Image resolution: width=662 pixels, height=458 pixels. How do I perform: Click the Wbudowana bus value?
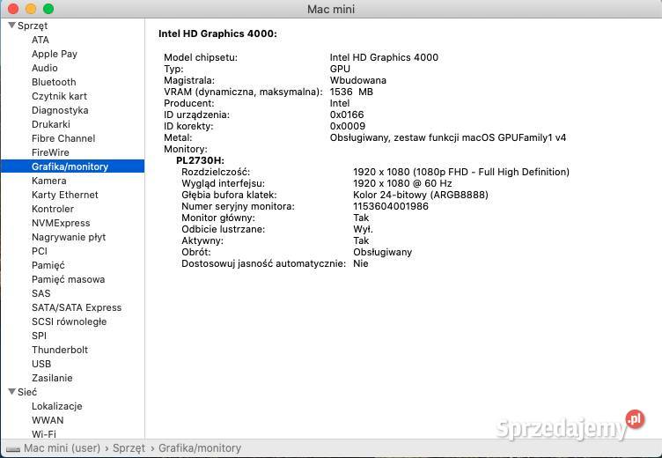357,80
